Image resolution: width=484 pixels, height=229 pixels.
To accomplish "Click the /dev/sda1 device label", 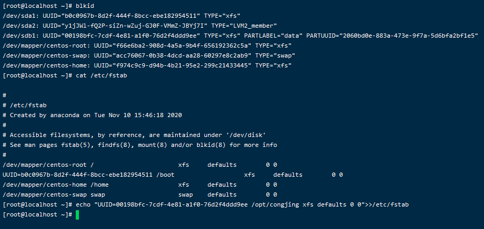I will [x=18, y=16].
